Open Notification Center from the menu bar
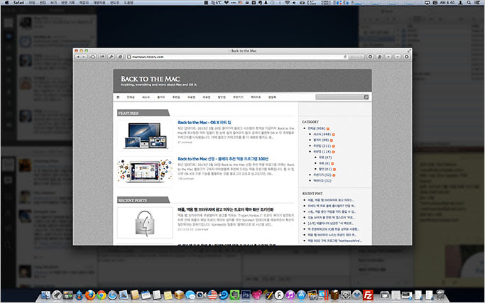This screenshot has height=303, width=485. point(478,2)
